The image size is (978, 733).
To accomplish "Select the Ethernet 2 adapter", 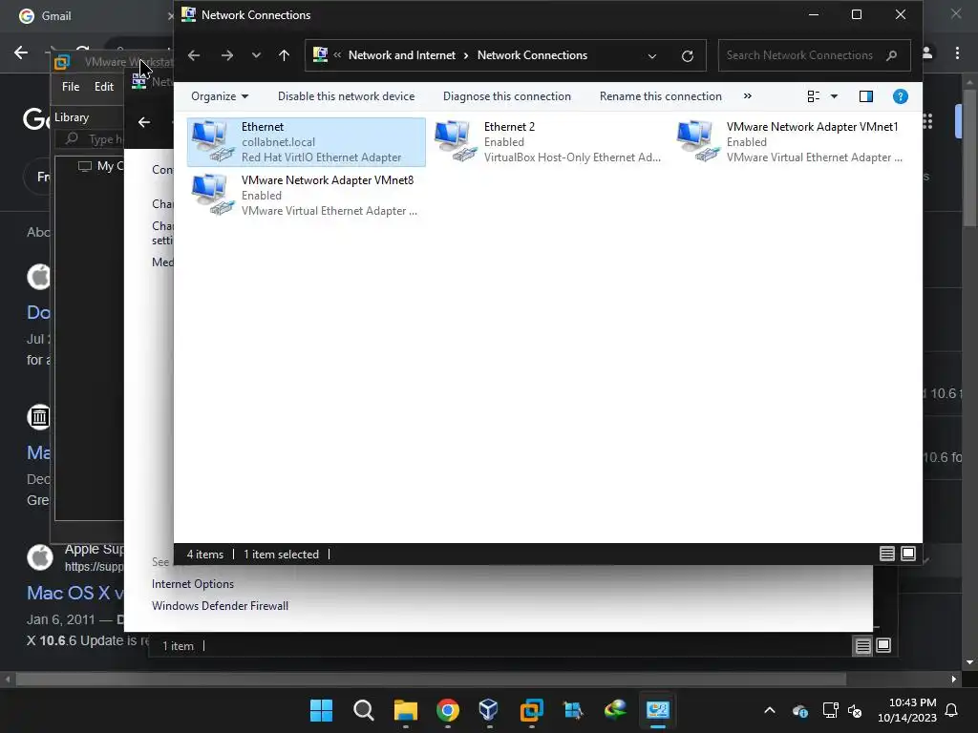I will [x=547, y=142].
